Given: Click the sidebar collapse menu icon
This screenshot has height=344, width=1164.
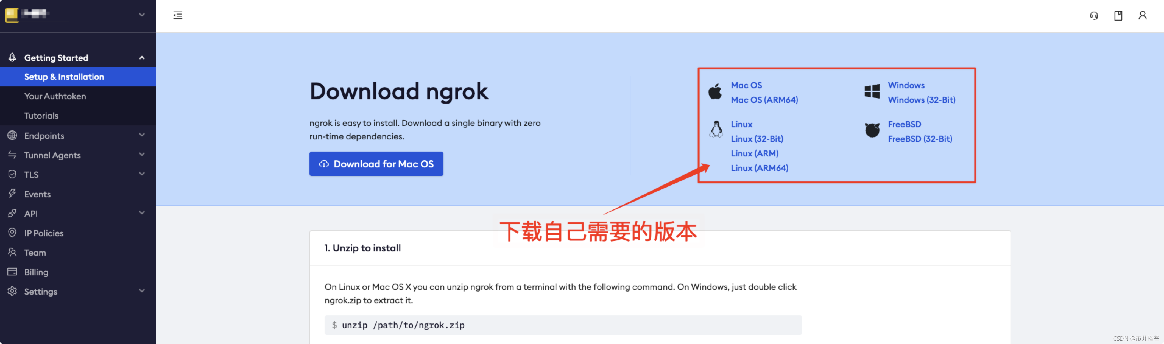Looking at the screenshot, I should [178, 15].
